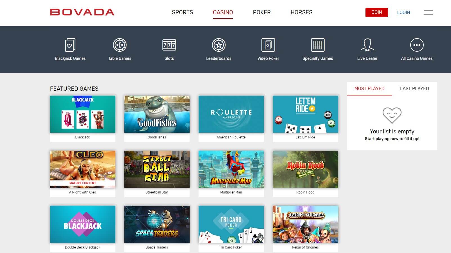Go to the Sports section
Screen dimensions: 451x253
tap(182, 12)
